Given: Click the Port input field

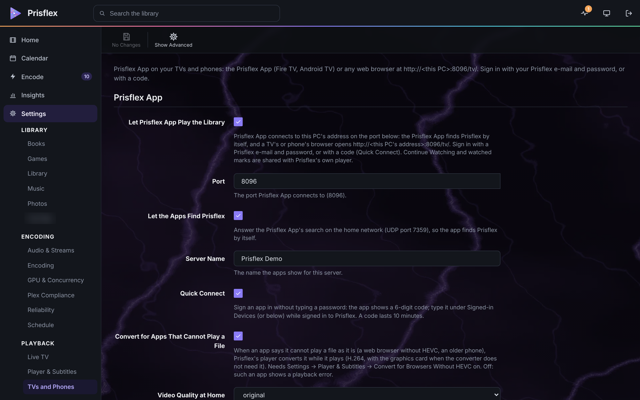Looking at the screenshot, I should tap(367, 181).
